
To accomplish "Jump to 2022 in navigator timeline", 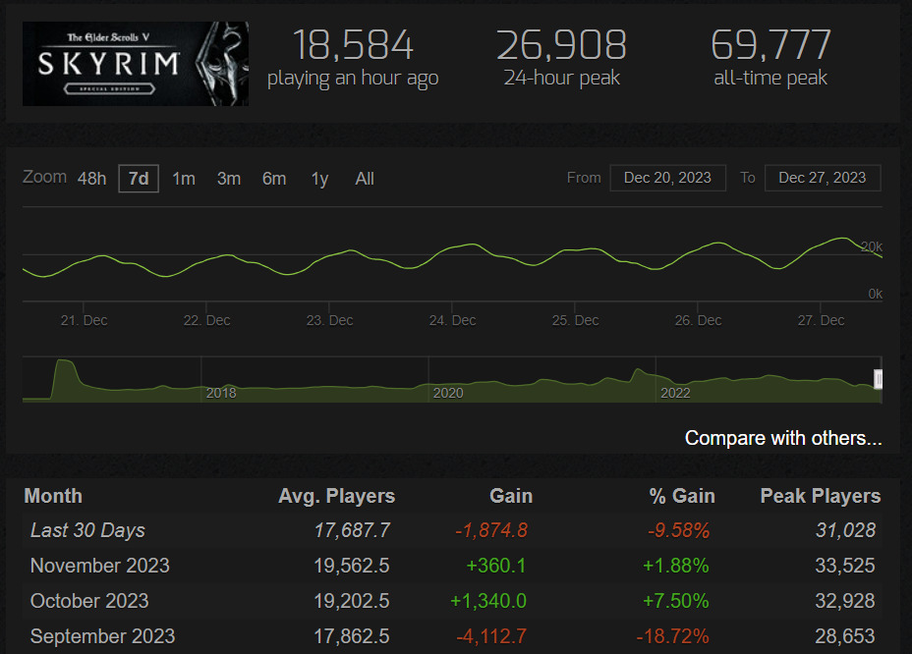I will 675,393.
